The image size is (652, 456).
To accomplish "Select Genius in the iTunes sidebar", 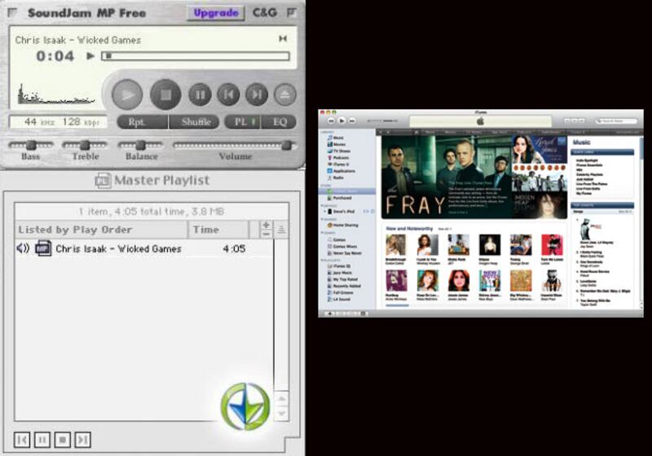I will point(337,239).
